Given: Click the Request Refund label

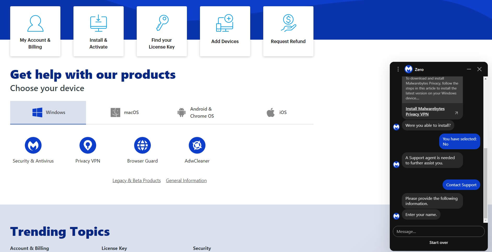Looking at the screenshot, I should point(288,41).
